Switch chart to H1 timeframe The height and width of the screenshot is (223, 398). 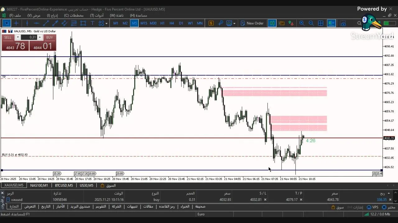pyautogui.click(x=162, y=23)
